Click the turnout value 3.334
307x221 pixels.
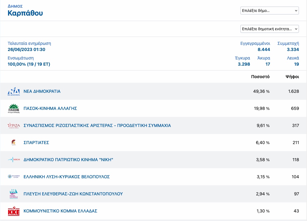click(293, 49)
